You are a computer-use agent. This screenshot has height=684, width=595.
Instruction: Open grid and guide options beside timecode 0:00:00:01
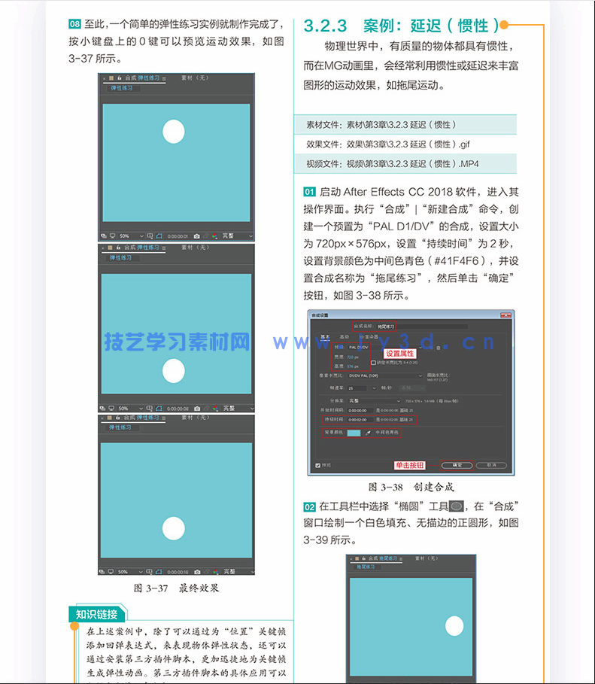(150, 236)
